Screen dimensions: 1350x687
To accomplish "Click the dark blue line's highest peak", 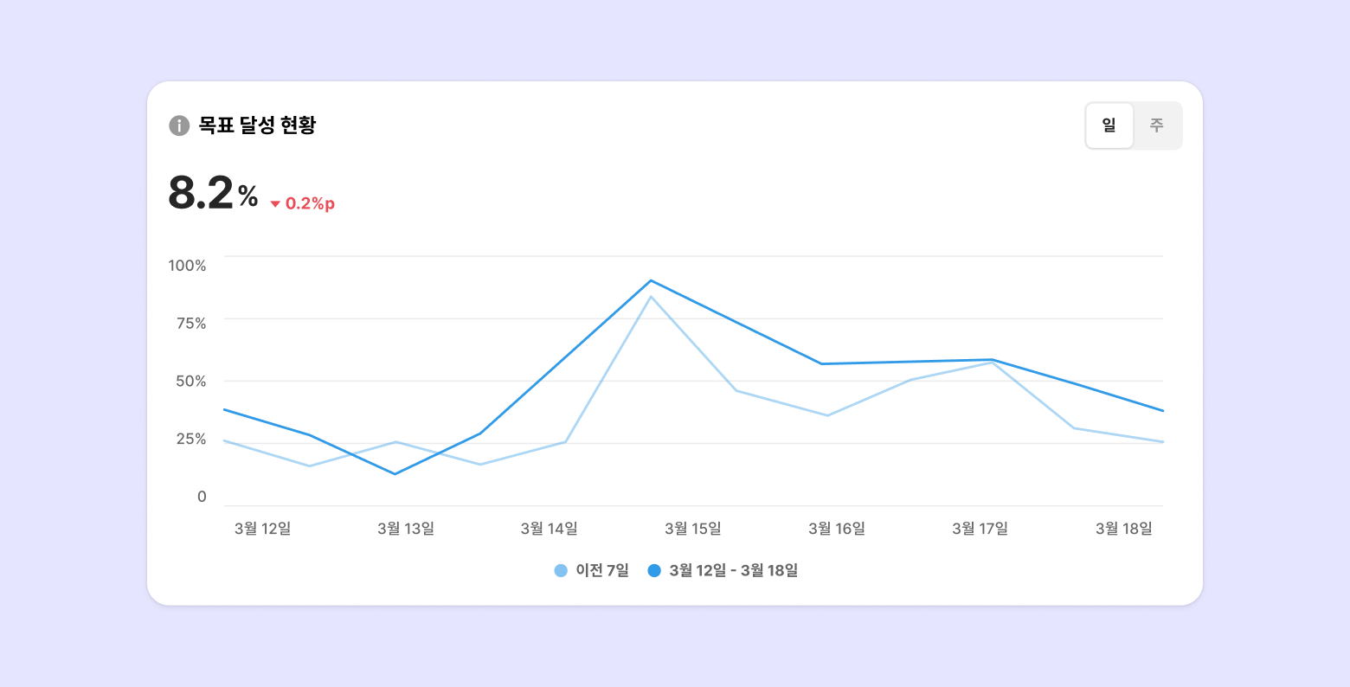I will point(651,280).
